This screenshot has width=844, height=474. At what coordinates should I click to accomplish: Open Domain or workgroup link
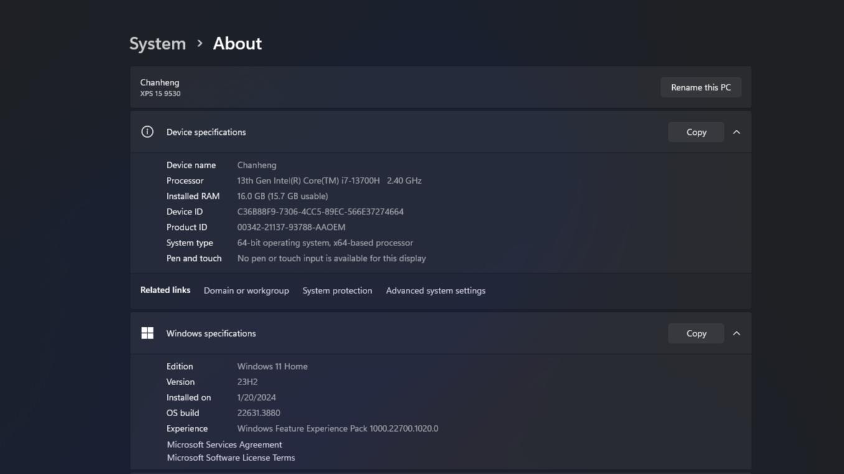[246, 290]
